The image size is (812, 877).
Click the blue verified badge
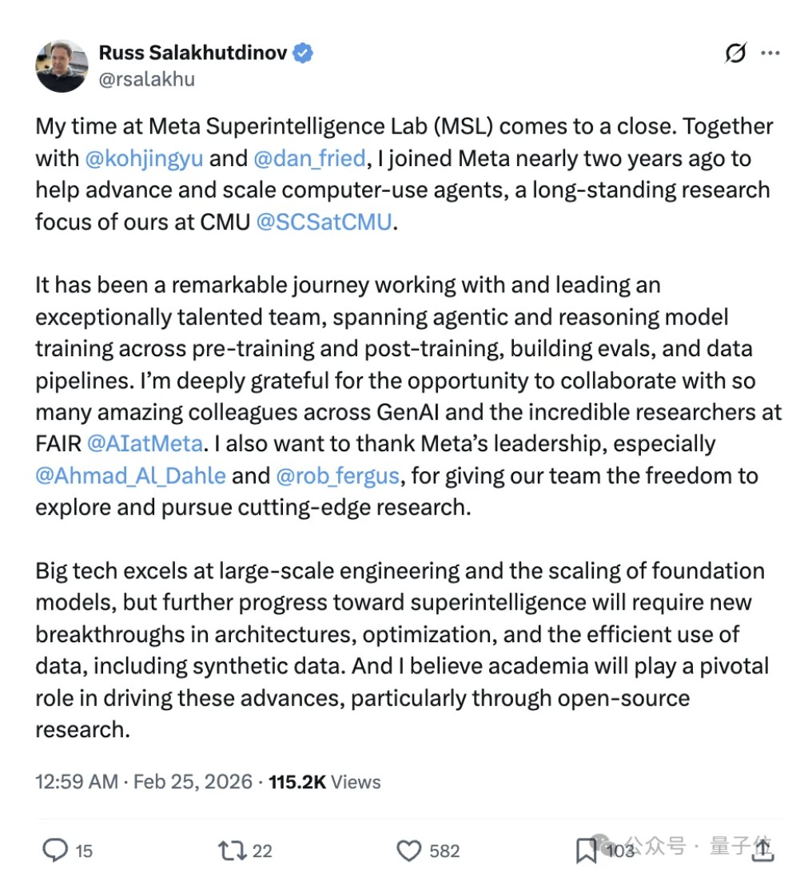click(303, 54)
